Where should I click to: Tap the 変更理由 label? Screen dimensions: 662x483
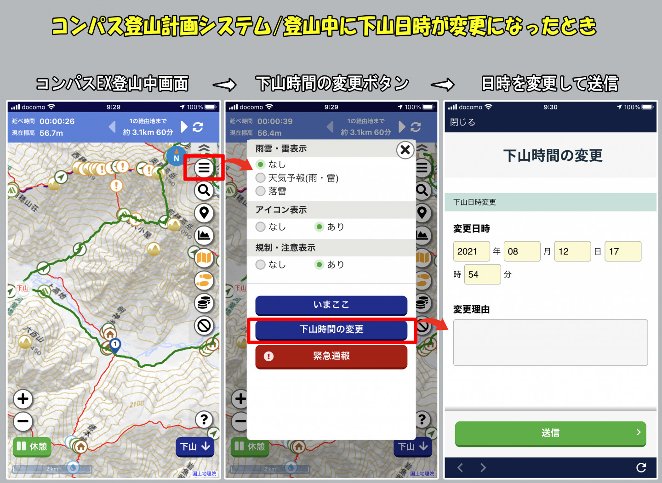471,309
